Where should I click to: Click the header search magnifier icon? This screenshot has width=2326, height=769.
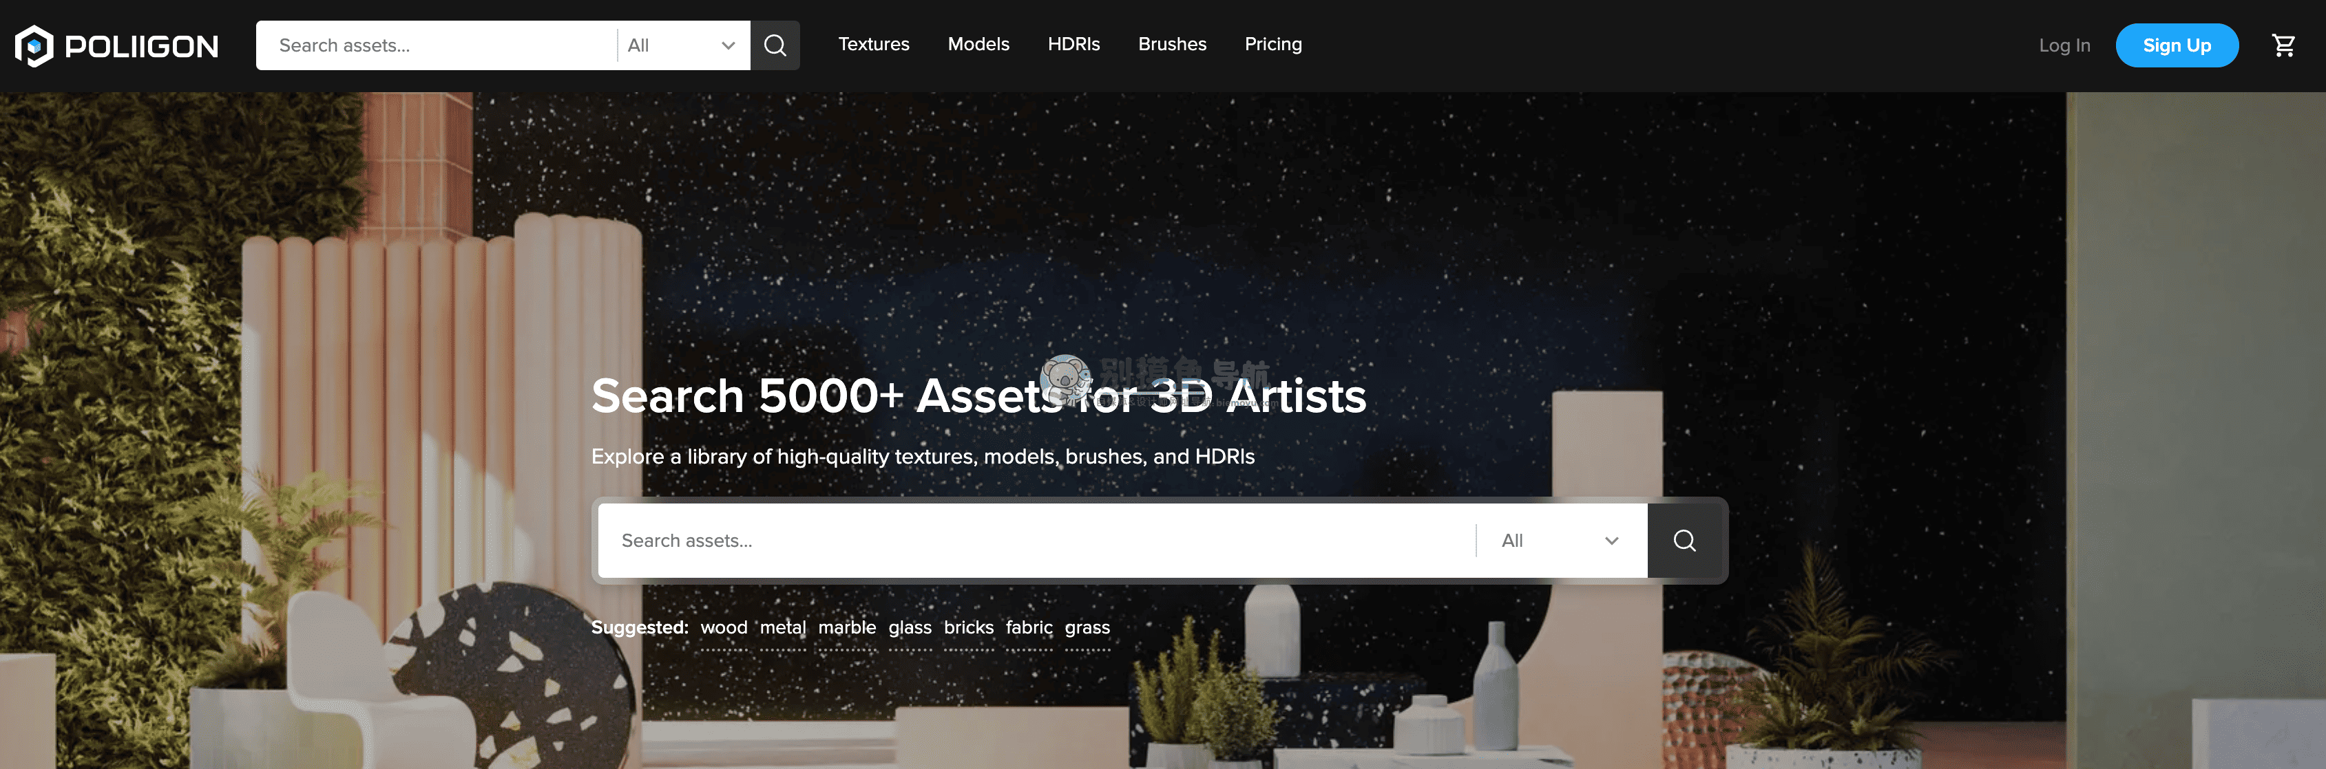pyautogui.click(x=775, y=45)
